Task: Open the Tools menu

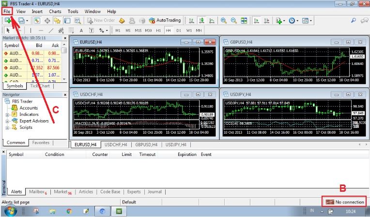Action: click(73, 11)
